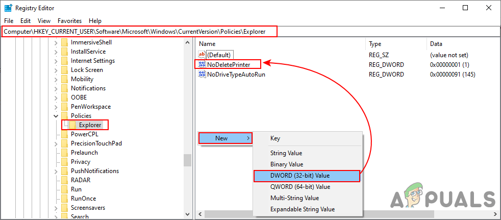The height and width of the screenshot is (220, 501).
Task: Expand the Lock Screen key
Action: tap(56, 70)
